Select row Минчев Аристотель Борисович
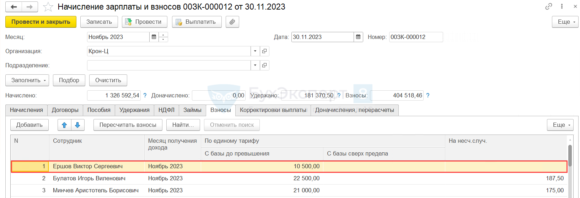The height and width of the screenshot is (198, 580). point(289,191)
